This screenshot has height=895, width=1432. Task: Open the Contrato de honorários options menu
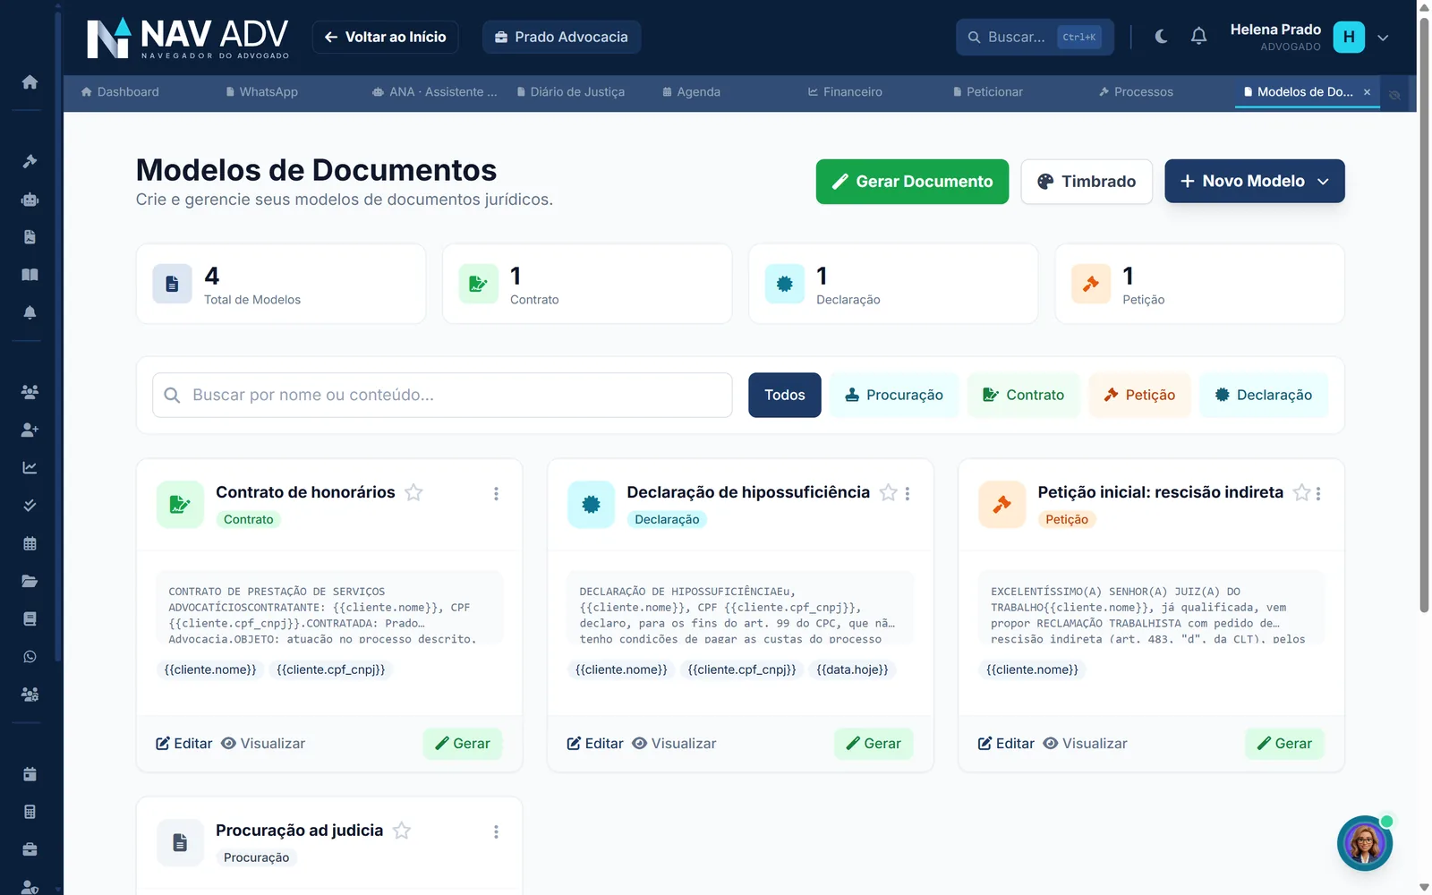(496, 493)
